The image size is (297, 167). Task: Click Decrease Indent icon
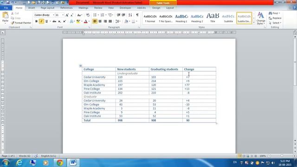[119, 15]
